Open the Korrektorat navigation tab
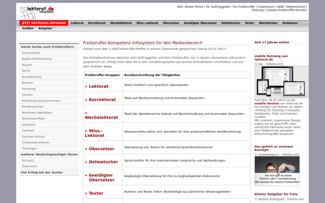Screen dimensions: 325x203 click(x=97, y=23)
